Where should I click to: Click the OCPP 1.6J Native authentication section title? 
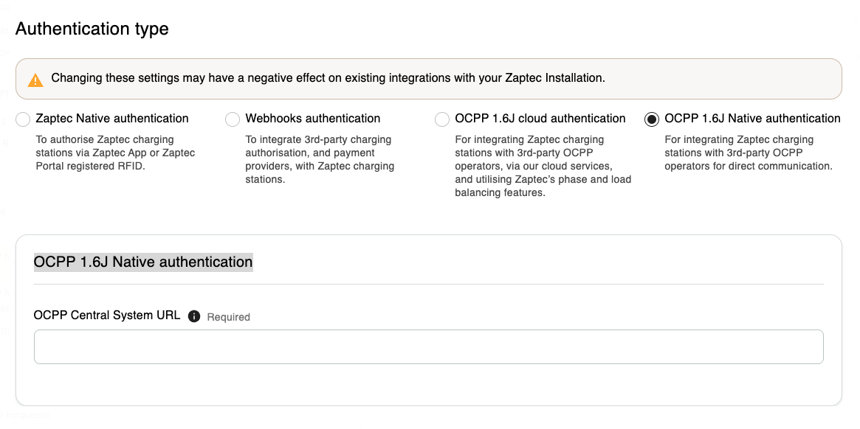pyautogui.click(x=143, y=262)
